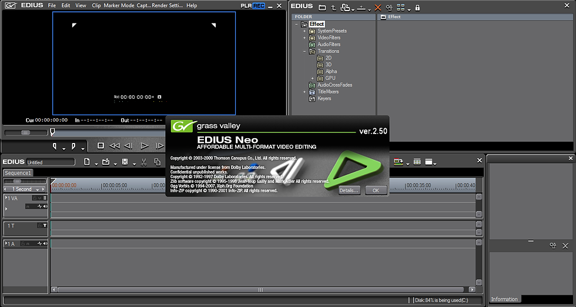Play the sequence
Image resolution: width=576 pixels, height=307 pixels.
(x=145, y=146)
